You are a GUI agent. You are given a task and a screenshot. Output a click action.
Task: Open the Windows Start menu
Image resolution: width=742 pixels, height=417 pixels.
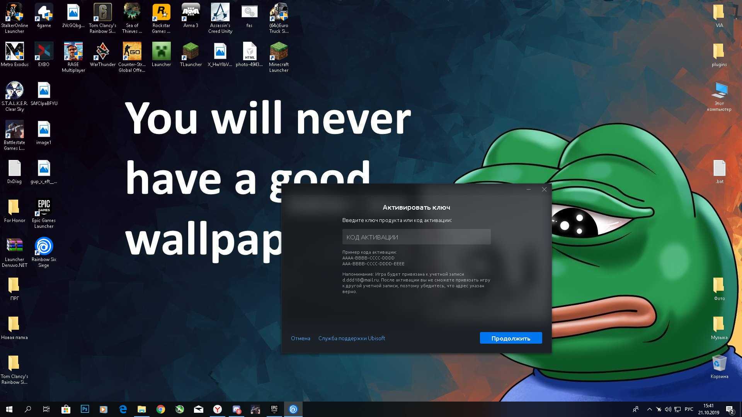[x=9, y=409]
